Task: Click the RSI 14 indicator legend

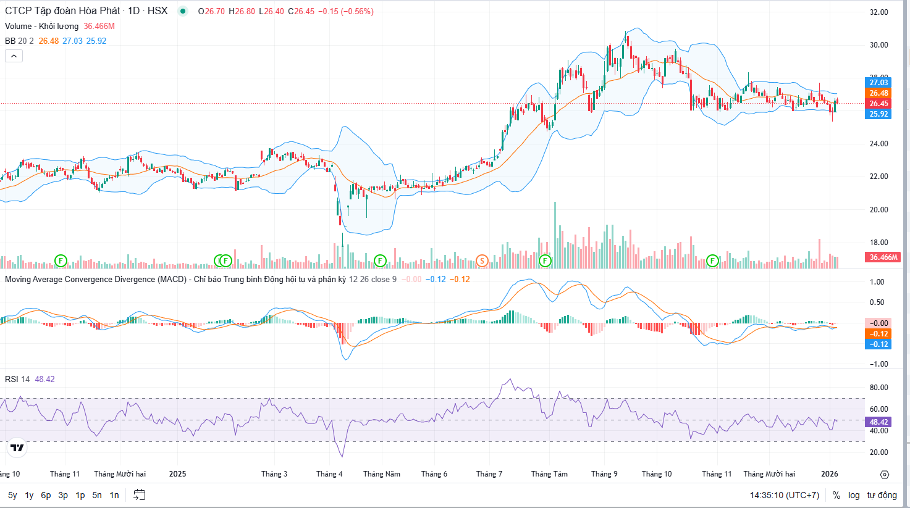Action: (x=17, y=379)
